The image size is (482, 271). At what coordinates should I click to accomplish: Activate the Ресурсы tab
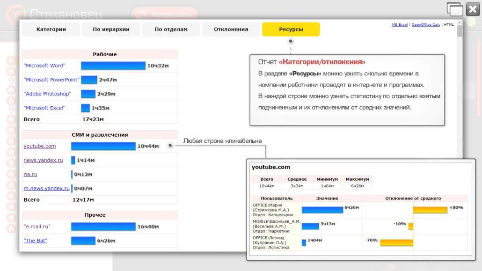tap(291, 29)
